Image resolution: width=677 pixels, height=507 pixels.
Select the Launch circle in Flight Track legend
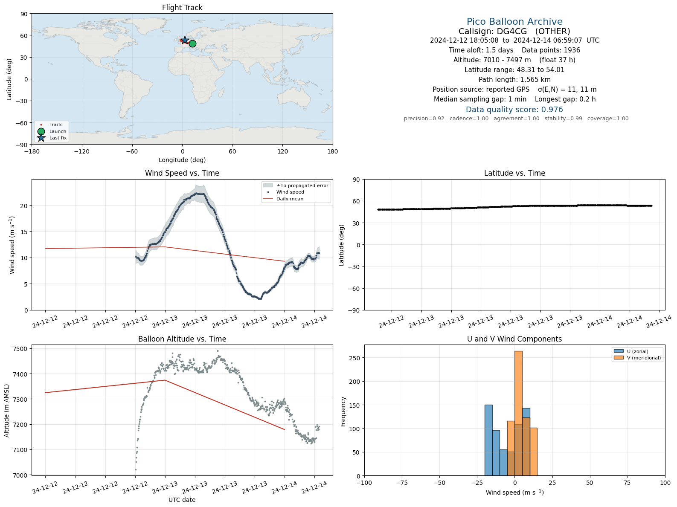pyautogui.click(x=41, y=131)
